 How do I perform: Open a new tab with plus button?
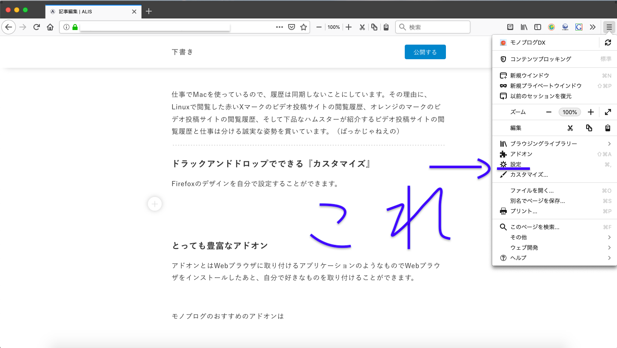149,11
